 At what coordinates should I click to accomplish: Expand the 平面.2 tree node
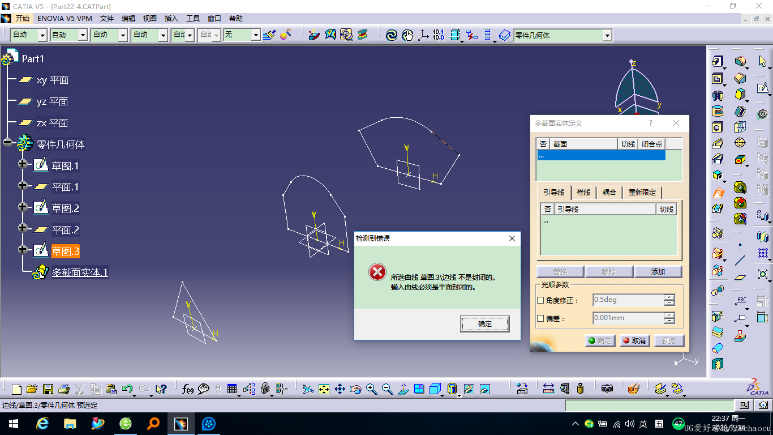click(x=23, y=228)
